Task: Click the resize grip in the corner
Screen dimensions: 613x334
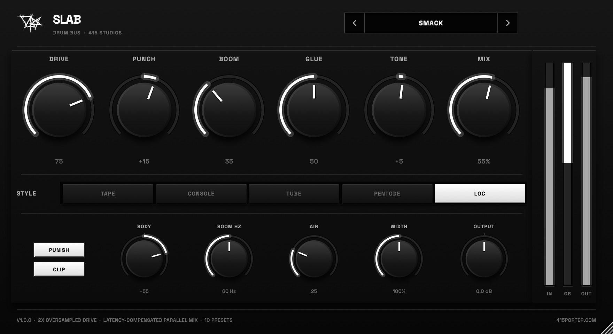Action: tap(607, 328)
